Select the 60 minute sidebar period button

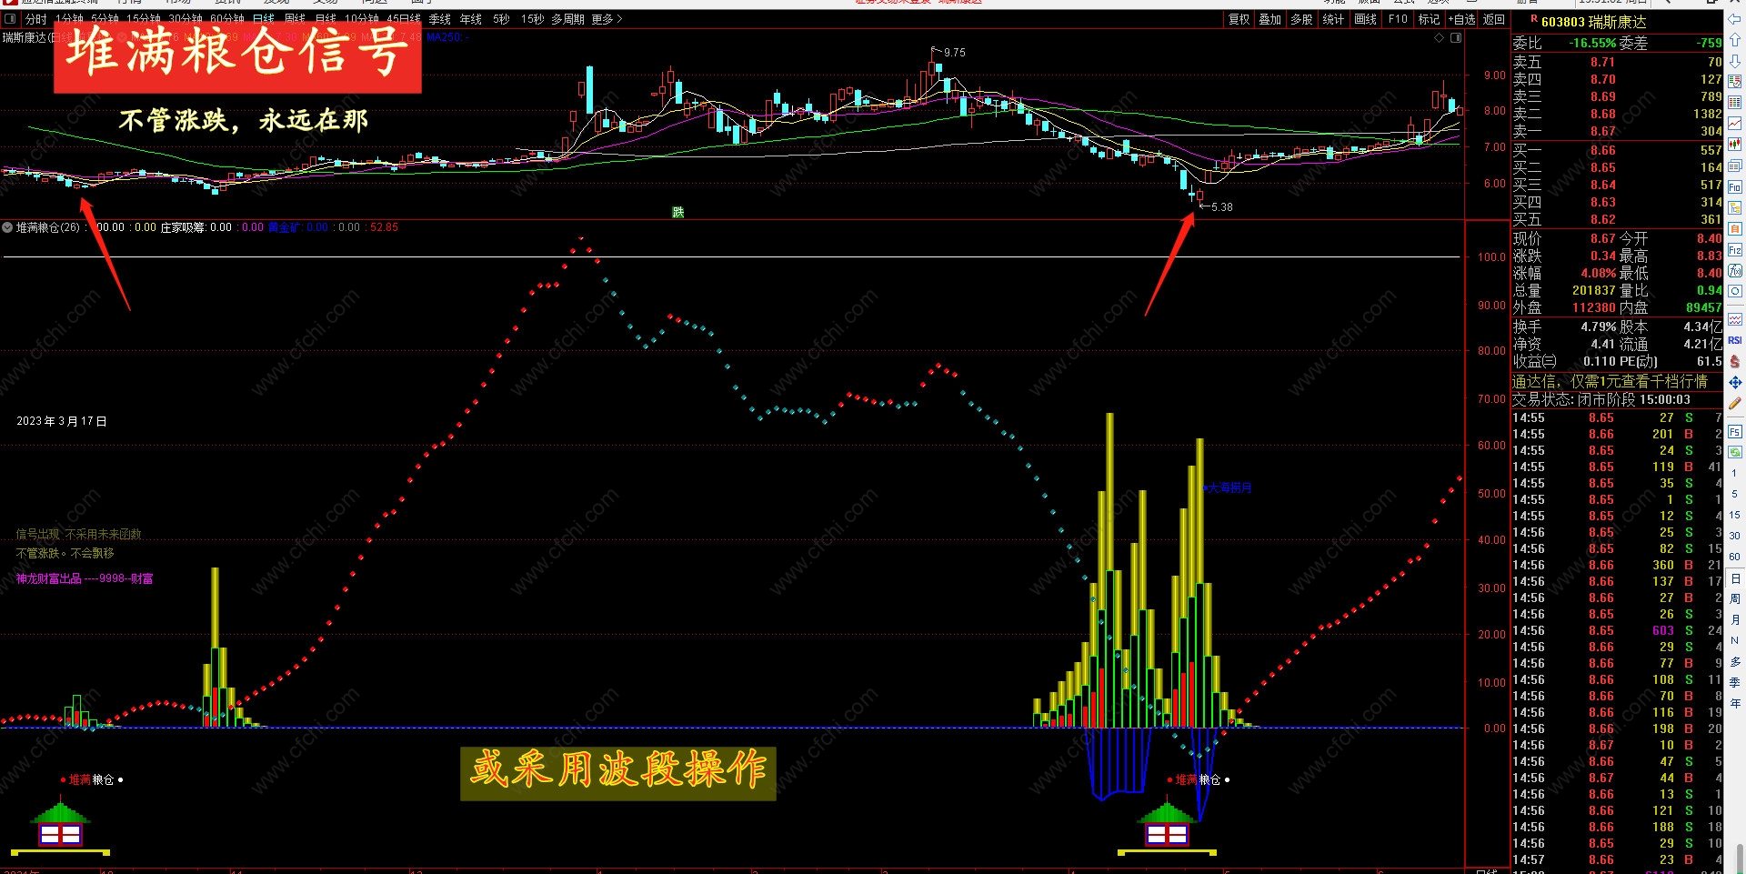tap(1735, 556)
